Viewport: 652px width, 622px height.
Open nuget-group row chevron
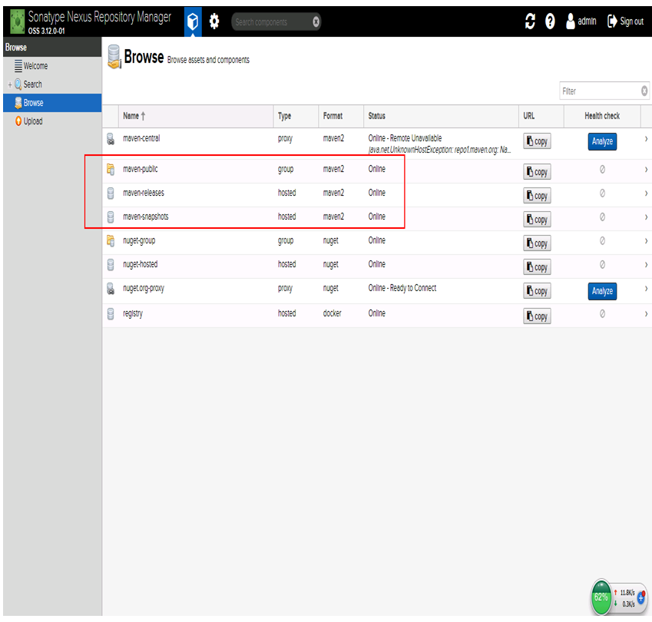click(646, 240)
